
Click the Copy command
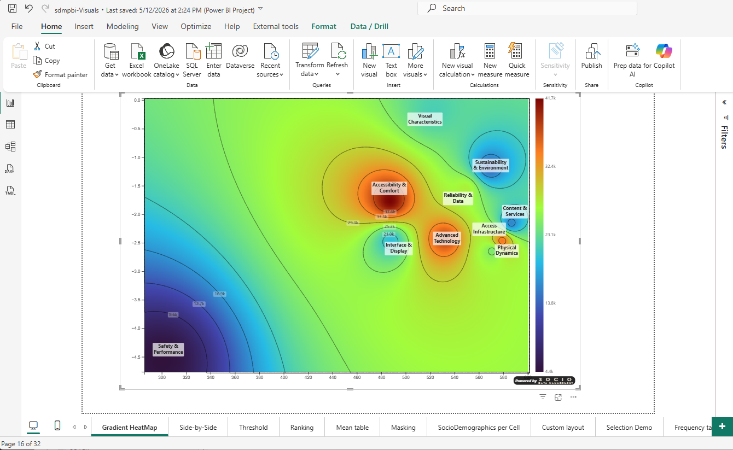[x=46, y=61]
